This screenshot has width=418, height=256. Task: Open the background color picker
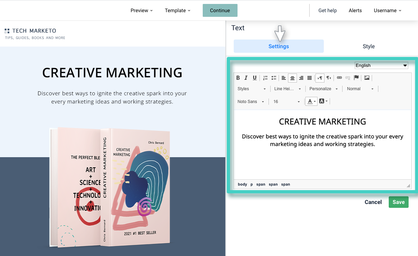coord(323,101)
